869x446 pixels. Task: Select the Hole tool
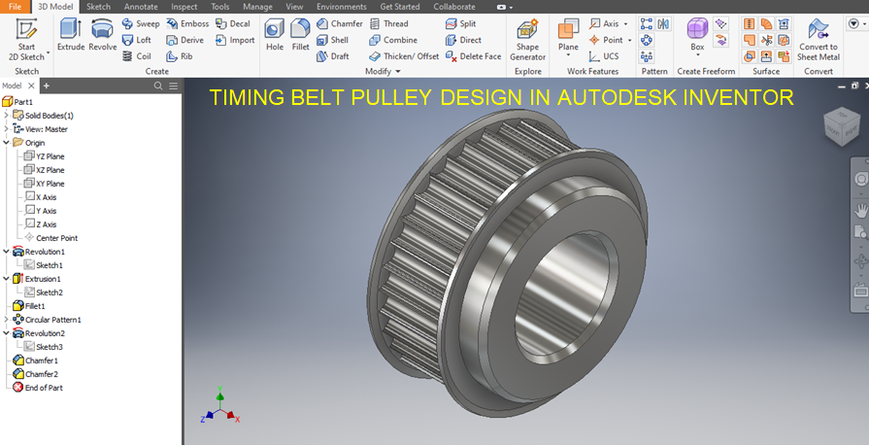[275, 35]
